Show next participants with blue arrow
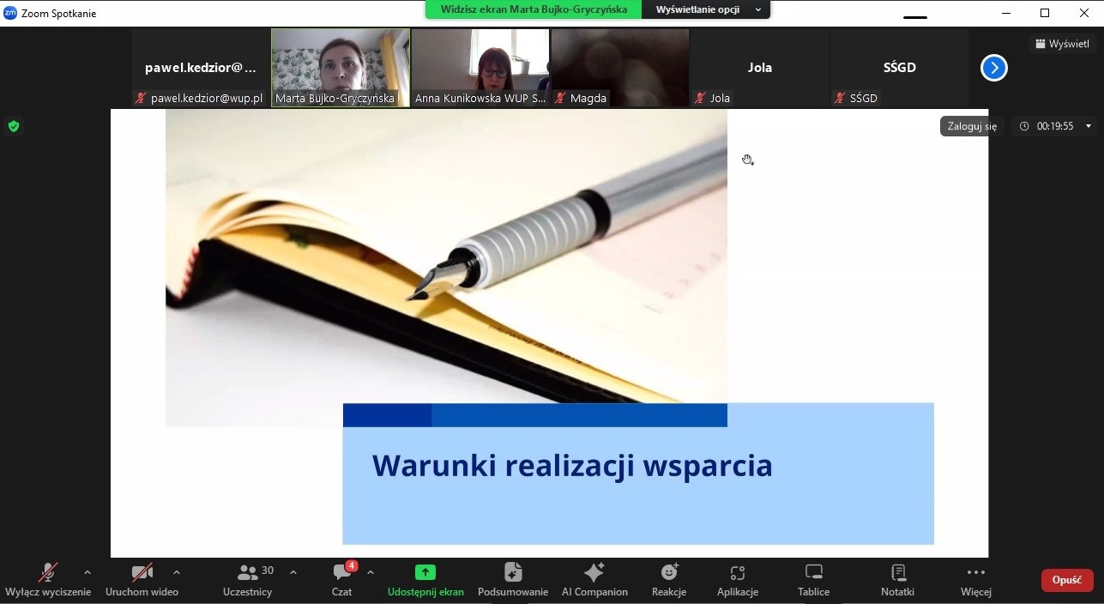 pyautogui.click(x=994, y=68)
